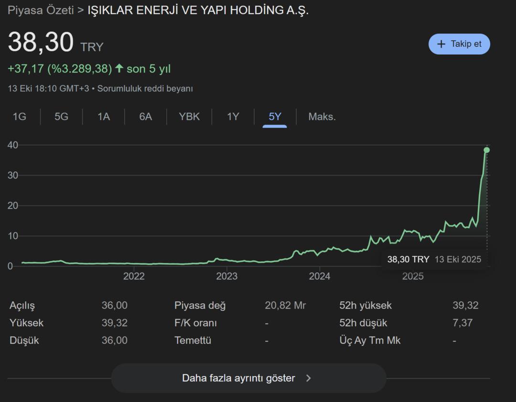The height and width of the screenshot is (402, 516).
Task: Open the Piyasa Özeti breadcrumb link
Action: point(41,11)
